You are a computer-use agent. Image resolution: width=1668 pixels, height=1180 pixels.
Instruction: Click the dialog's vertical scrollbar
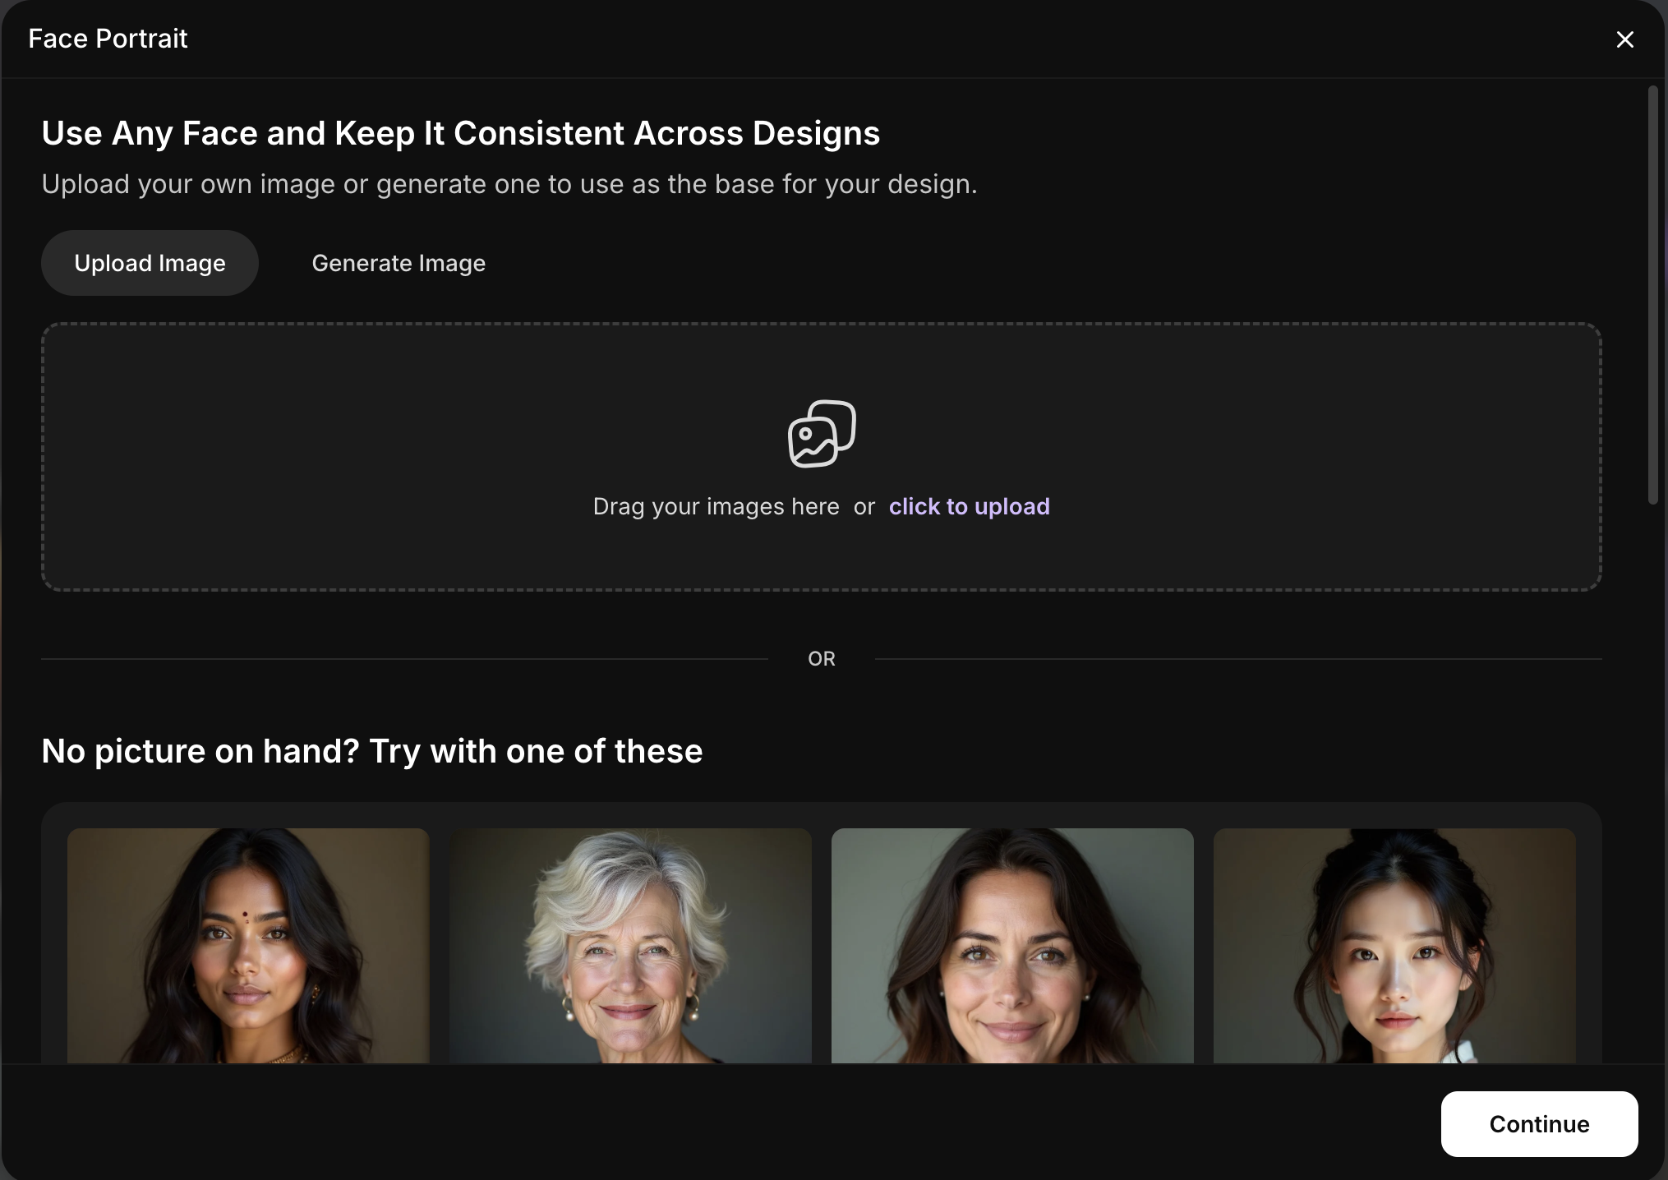[1653, 296]
